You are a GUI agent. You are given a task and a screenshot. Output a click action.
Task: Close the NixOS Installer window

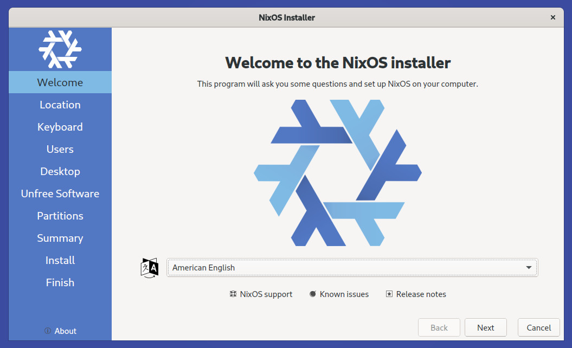553,17
